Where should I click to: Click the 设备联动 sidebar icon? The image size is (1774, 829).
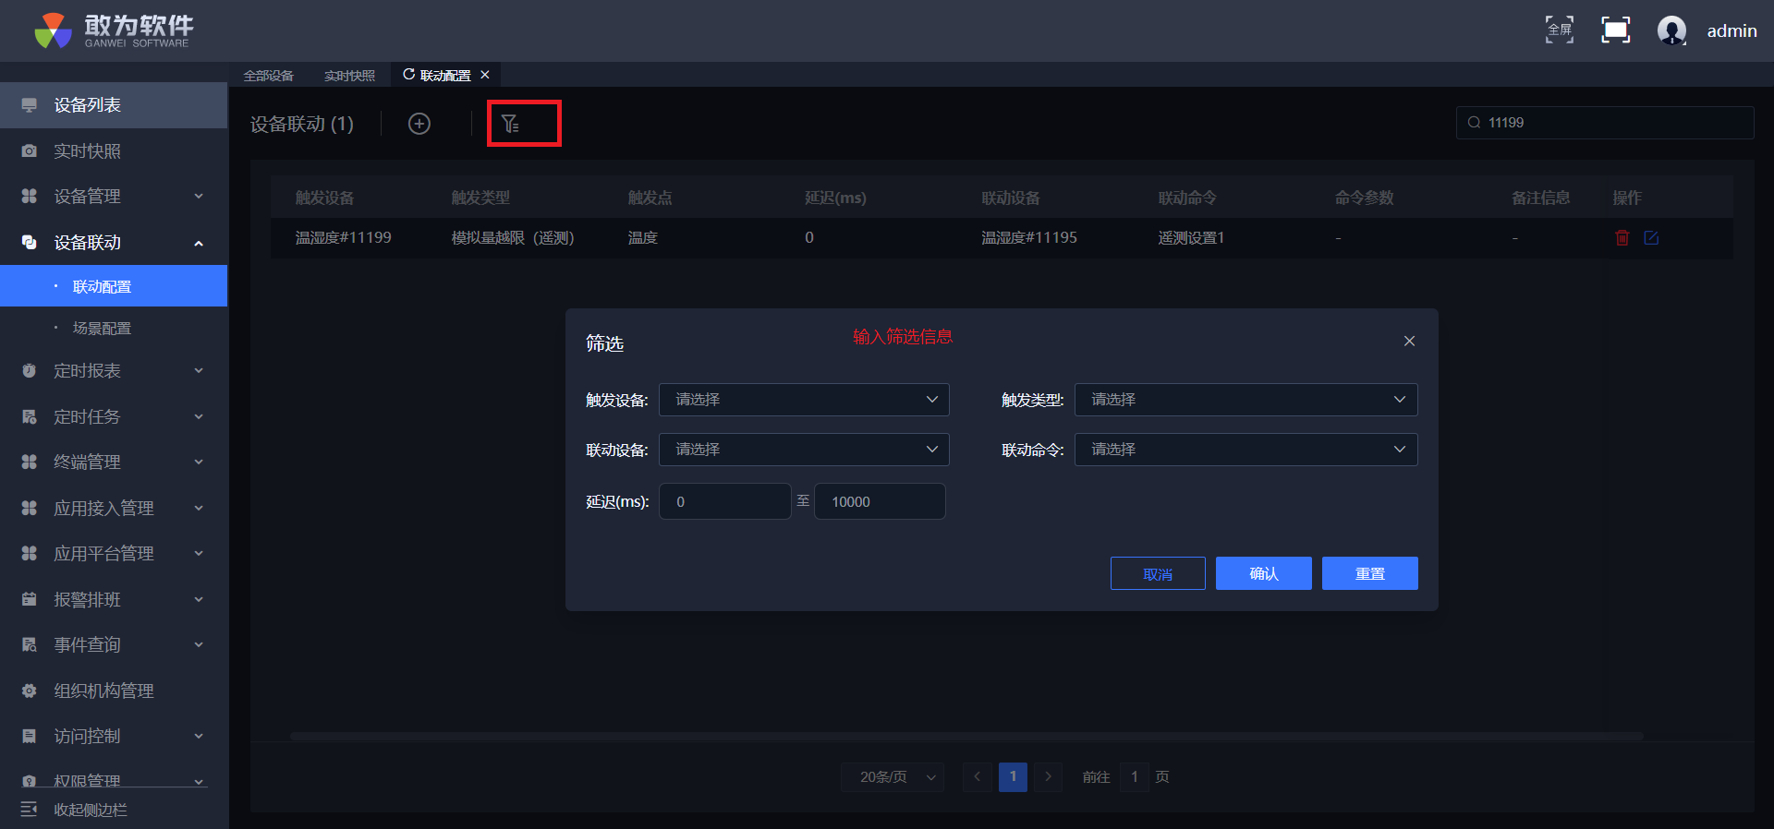(30, 242)
